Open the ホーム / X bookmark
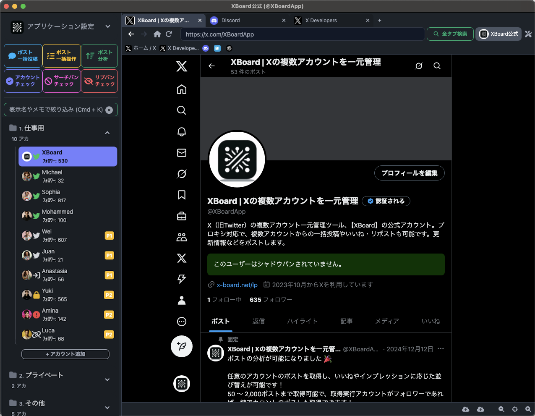535x416 pixels. 141,48
